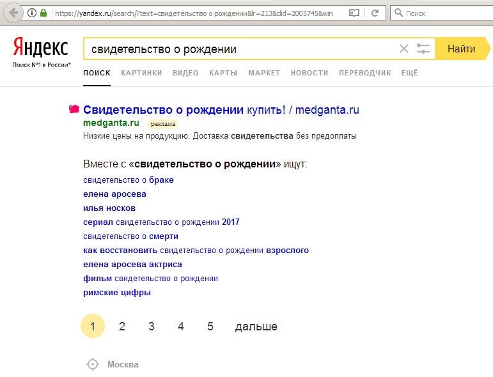Open suggestion свидетельство о браке
This screenshot has height=377, width=493.
pyautogui.click(x=129, y=180)
